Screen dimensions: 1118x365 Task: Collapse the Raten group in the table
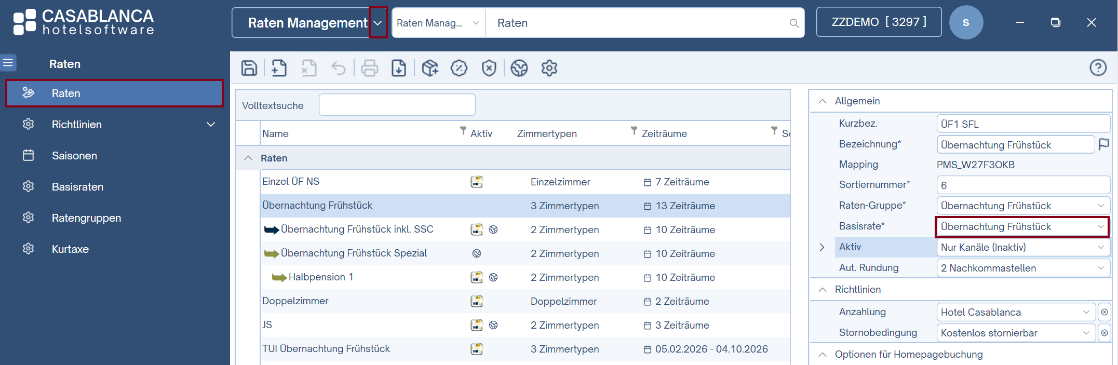[248, 158]
